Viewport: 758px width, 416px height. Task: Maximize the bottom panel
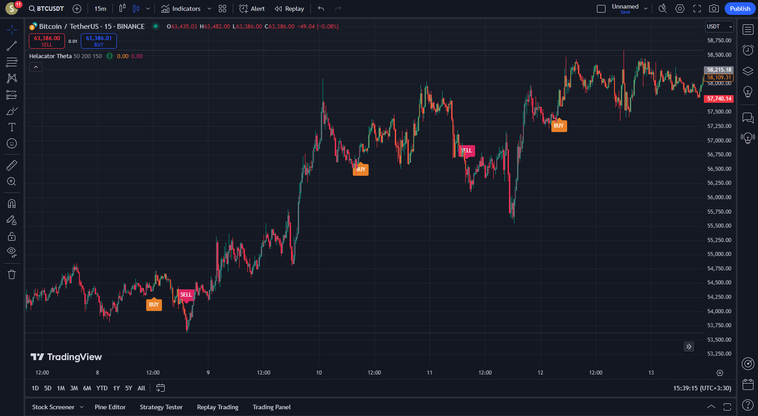click(727, 407)
